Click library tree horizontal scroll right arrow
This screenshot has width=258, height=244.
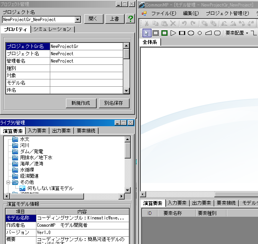[x=122, y=196]
